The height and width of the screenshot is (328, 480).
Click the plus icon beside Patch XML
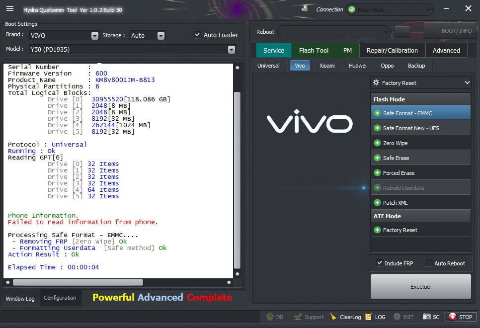tap(378, 202)
